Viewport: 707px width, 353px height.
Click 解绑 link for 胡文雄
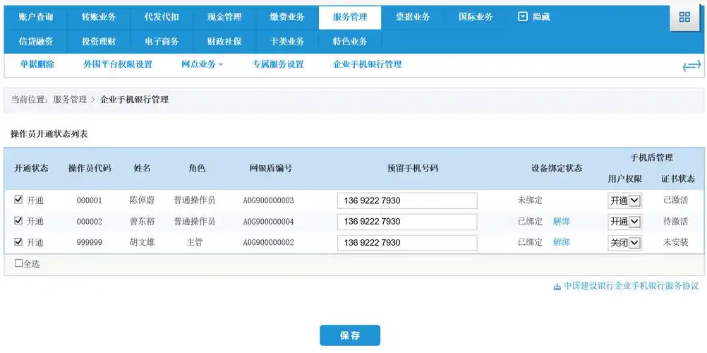[562, 242]
